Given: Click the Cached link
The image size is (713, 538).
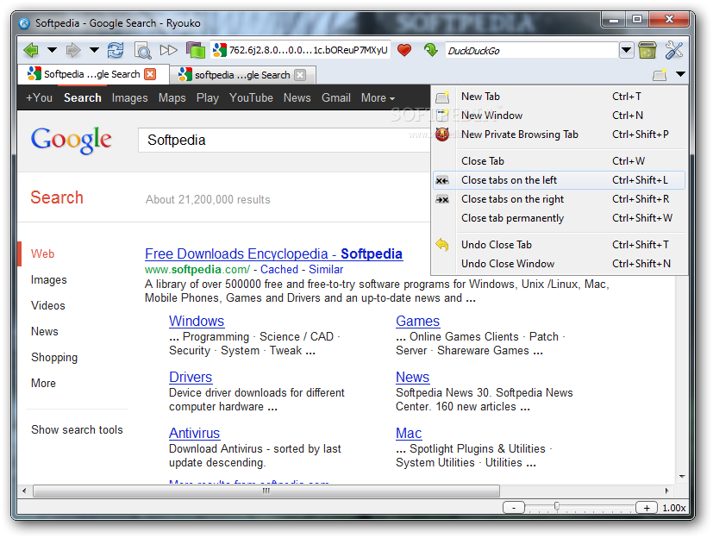Looking at the screenshot, I should click(x=279, y=269).
